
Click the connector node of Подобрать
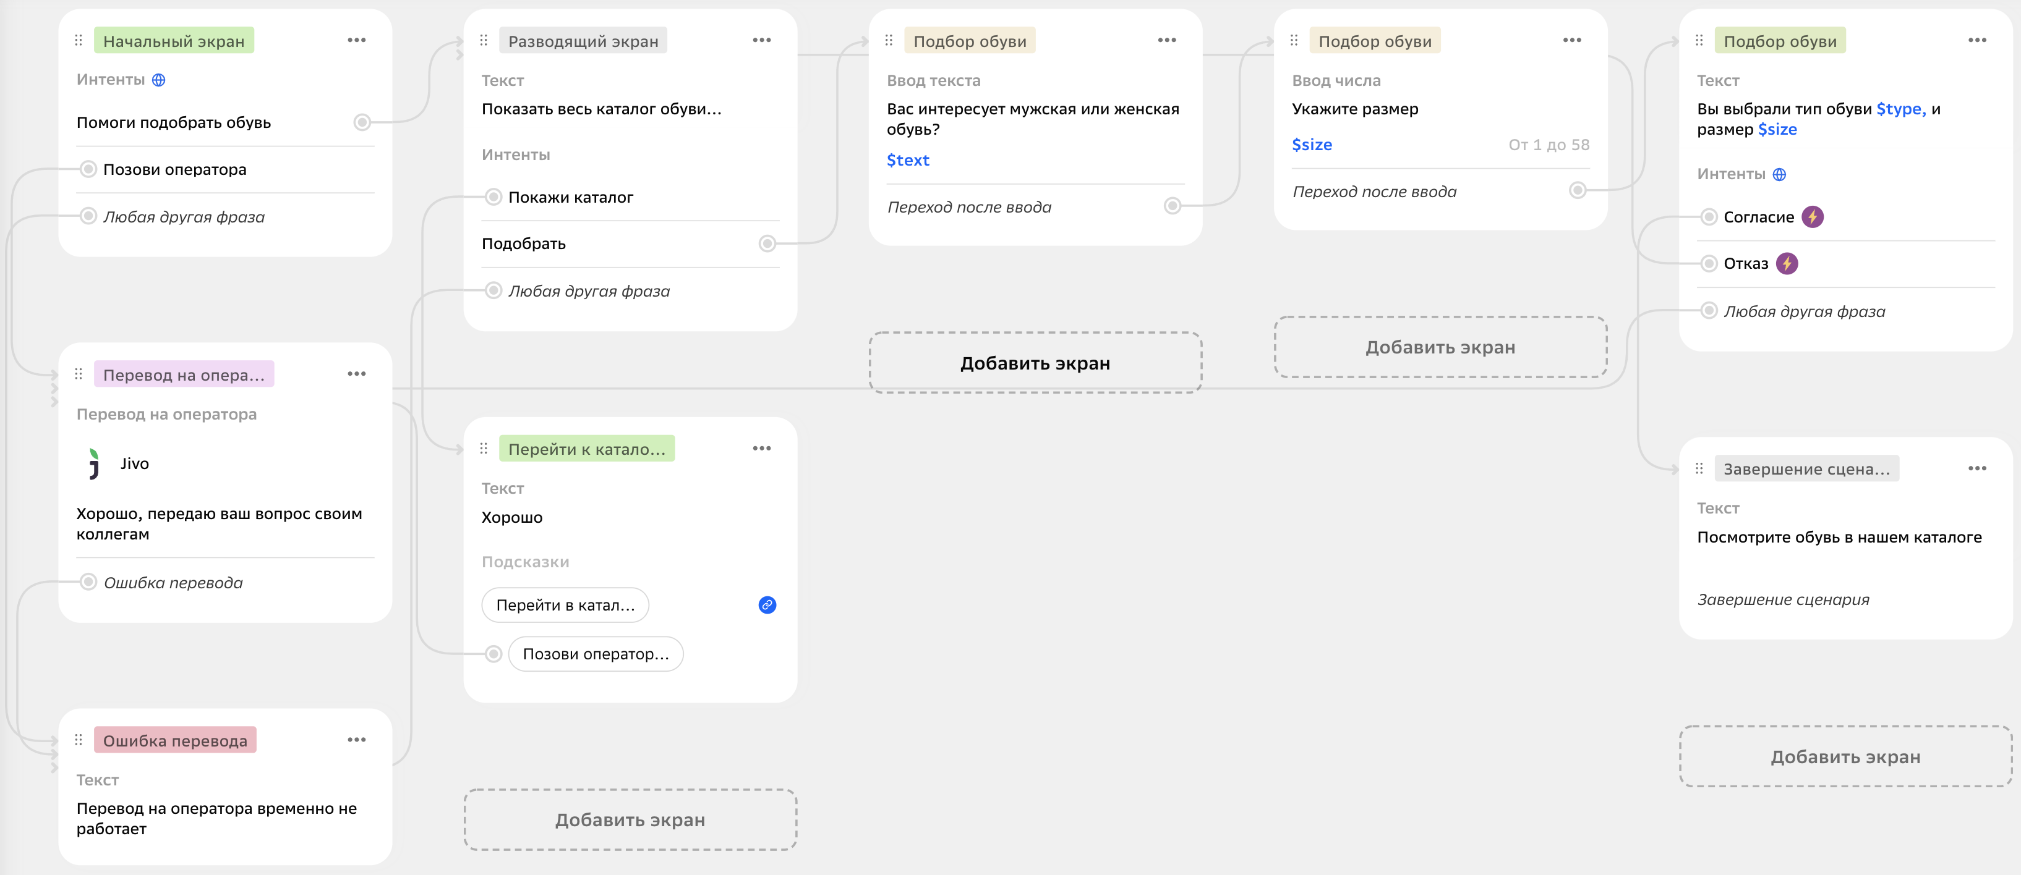(767, 244)
